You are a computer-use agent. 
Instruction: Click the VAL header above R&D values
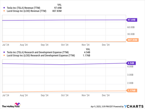coord(88,49)
